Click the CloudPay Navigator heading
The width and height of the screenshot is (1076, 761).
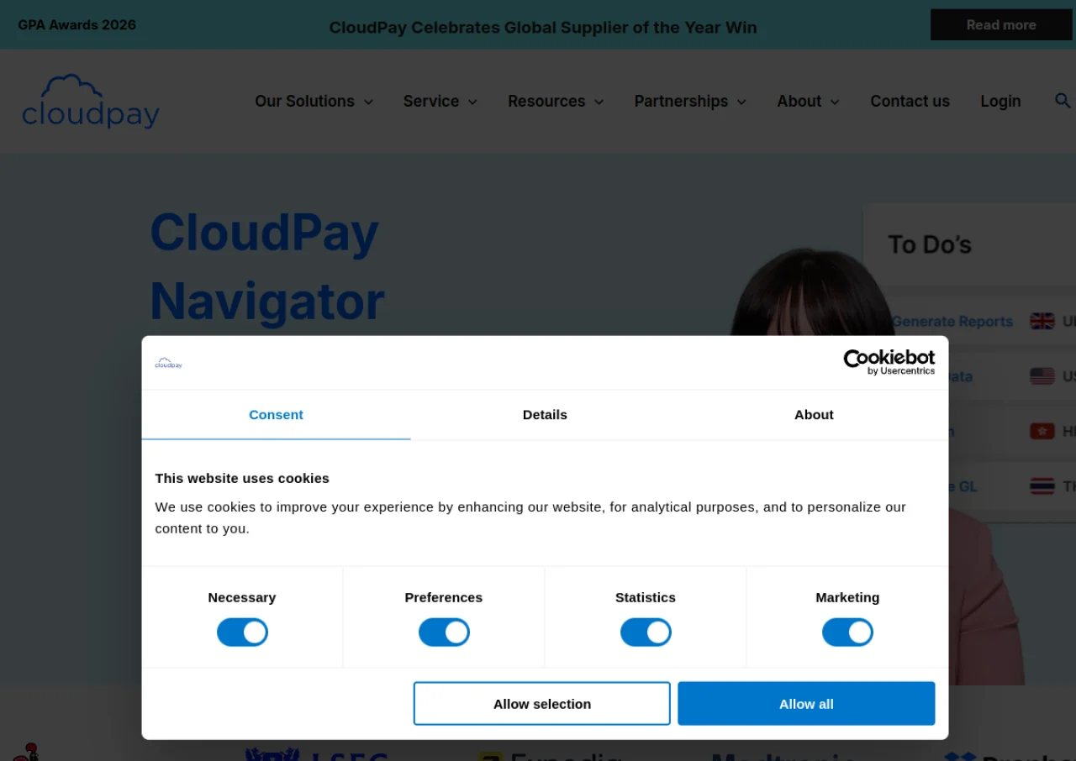[267, 266]
